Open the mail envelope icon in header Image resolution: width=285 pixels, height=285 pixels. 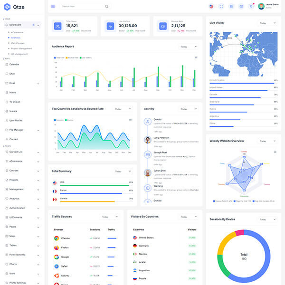(x=241, y=6)
